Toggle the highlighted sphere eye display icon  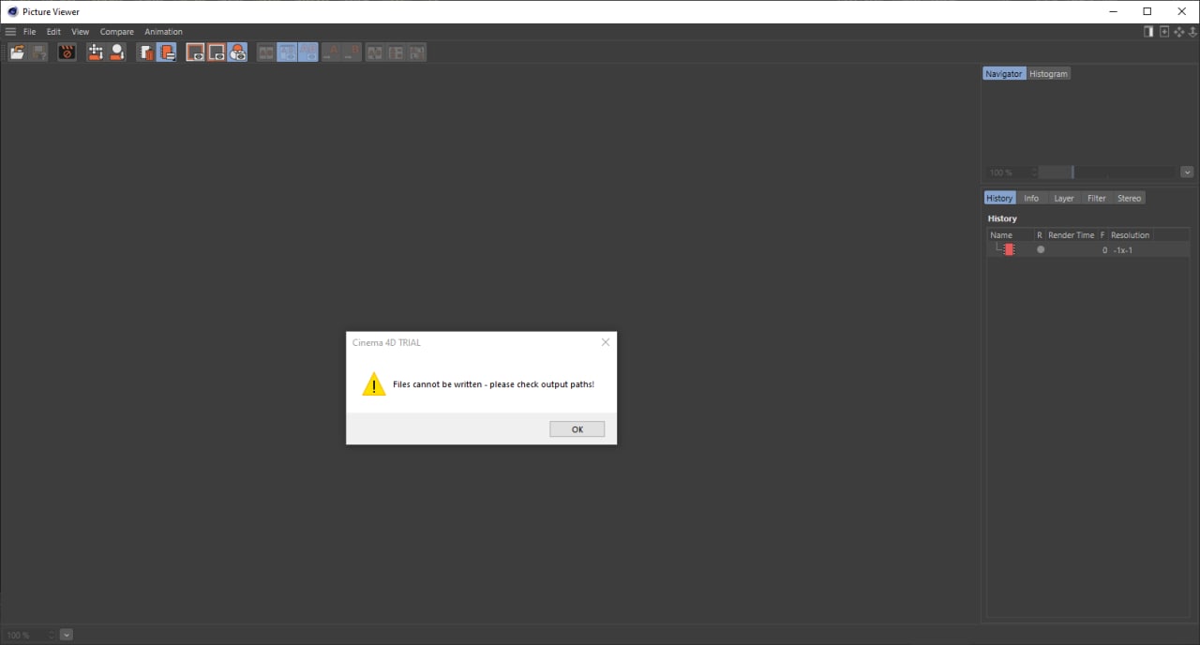(x=237, y=52)
